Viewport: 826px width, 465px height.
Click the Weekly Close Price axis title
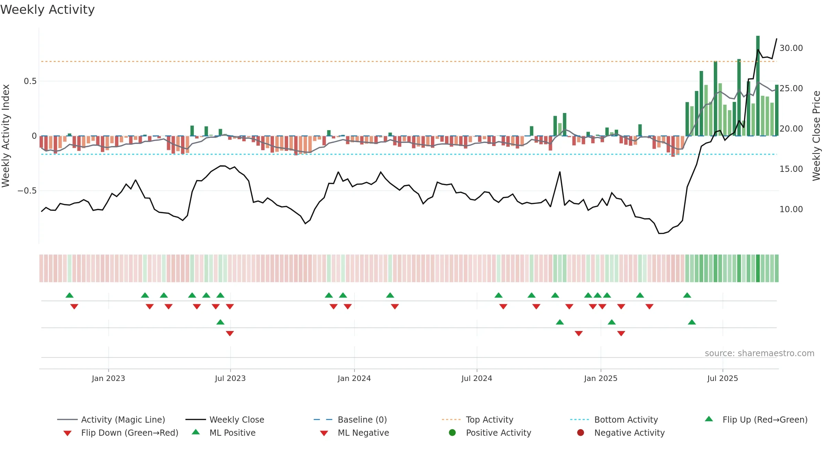(816, 136)
